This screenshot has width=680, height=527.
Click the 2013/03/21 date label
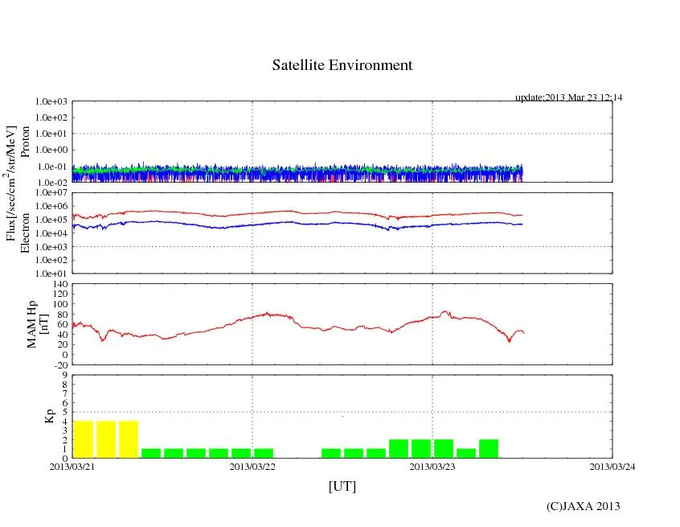tap(72, 467)
